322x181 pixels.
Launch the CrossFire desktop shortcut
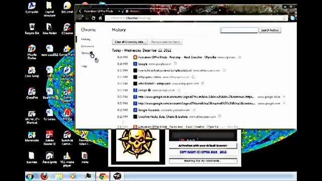(32, 94)
